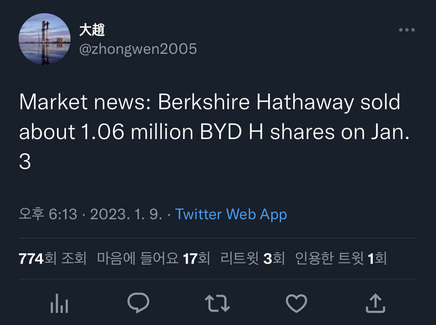Show the 리트윗 3회 retweets list
Image resolution: width=436 pixels, height=325 pixels.
[x=252, y=258]
